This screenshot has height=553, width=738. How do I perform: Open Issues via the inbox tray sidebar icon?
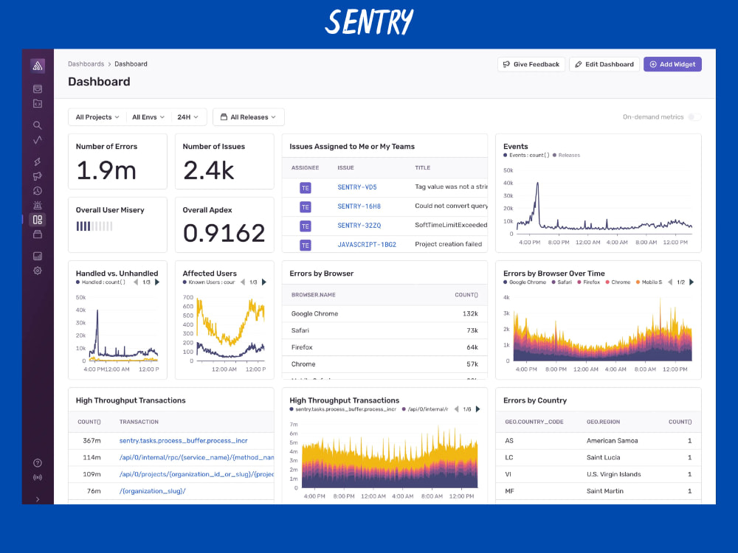click(38, 89)
